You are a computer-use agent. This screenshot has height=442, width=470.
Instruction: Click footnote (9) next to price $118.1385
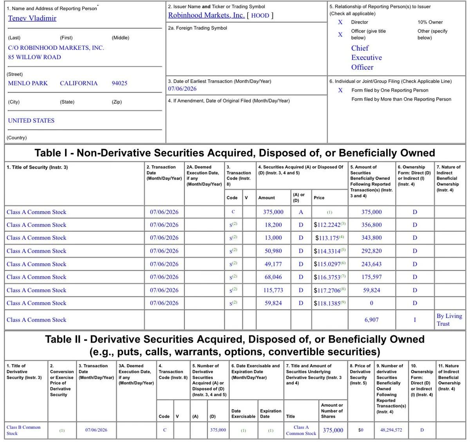[343, 302]
